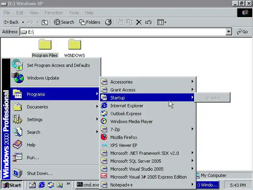Click the History toolbar icon

108,22
